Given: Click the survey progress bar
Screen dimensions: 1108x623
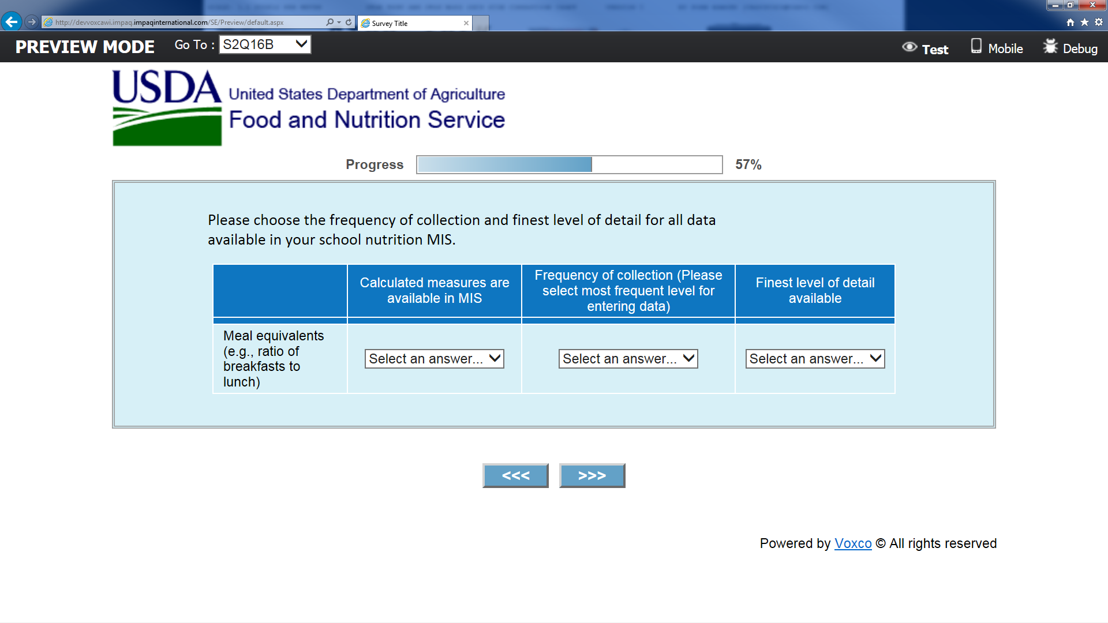Looking at the screenshot, I should click(569, 164).
